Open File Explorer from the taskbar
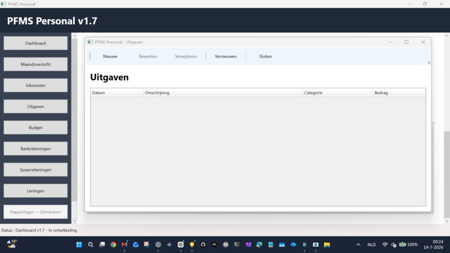 (327, 245)
